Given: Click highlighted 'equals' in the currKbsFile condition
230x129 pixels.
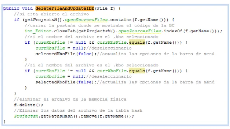Looking at the screenshot, I should tap(137, 43).
